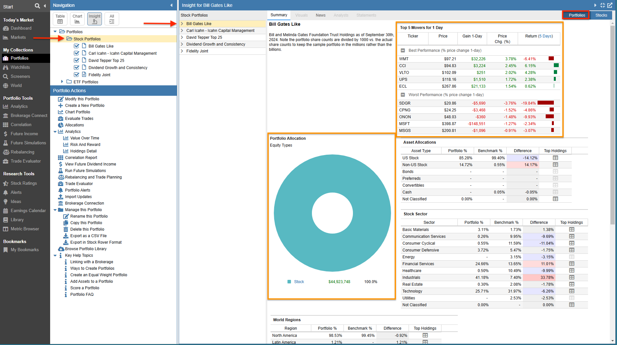Select the Stocks toggle button
The height and width of the screenshot is (345, 617).
click(x=601, y=15)
